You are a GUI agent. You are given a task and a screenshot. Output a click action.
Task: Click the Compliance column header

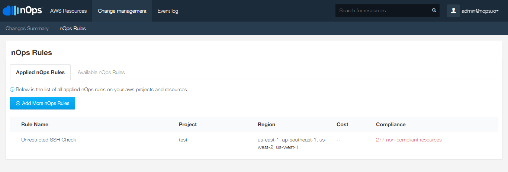click(x=391, y=124)
